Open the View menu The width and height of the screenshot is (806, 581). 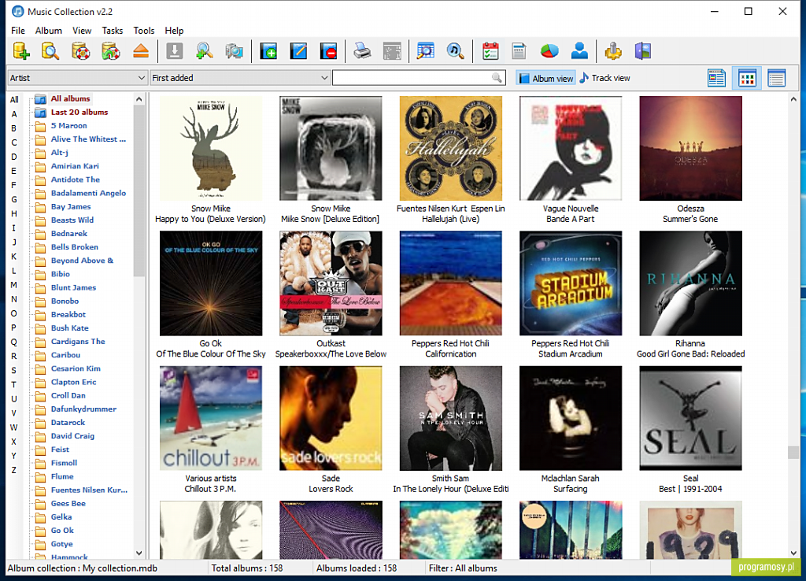(x=82, y=31)
